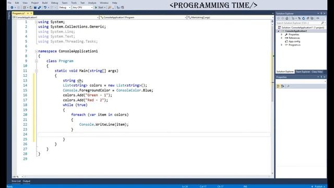334x188 pixels.
Task: Open the Any CPU platform dropdown
Action: pyautogui.click(x=82, y=7)
